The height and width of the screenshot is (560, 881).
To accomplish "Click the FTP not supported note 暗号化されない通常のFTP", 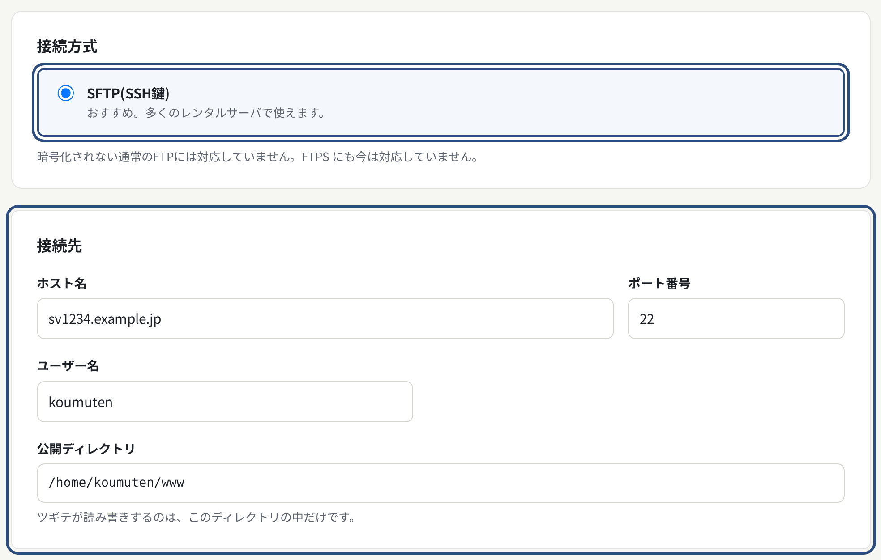I will click(258, 157).
